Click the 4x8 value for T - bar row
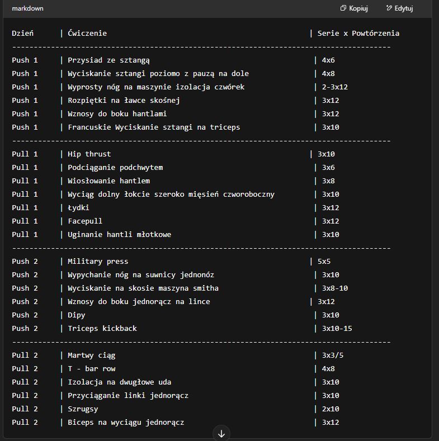 pyautogui.click(x=328, y=369)
